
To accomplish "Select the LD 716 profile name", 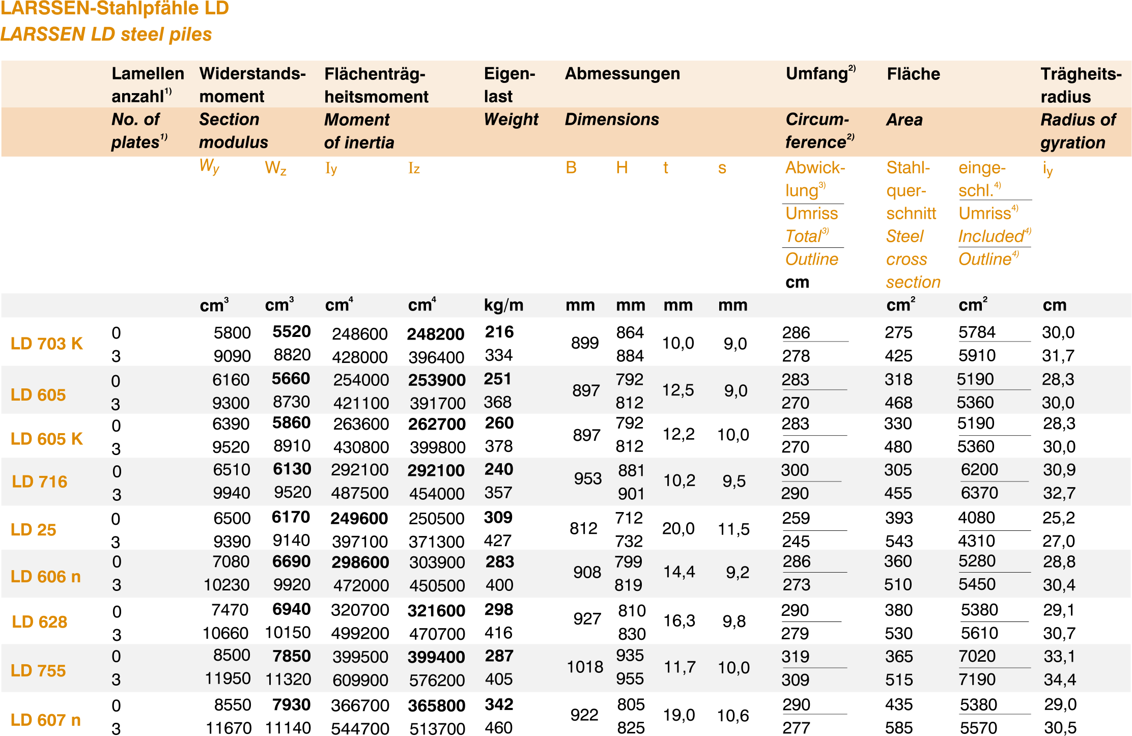I will [40, 482].
